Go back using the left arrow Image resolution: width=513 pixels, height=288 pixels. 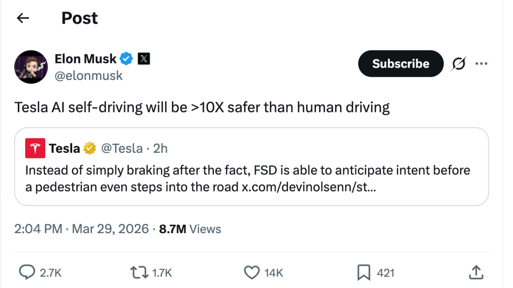tap(23, 18)
